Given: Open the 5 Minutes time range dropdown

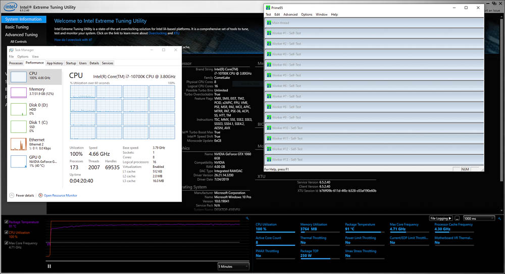Looking at the screenshot, I should [233, 266].
